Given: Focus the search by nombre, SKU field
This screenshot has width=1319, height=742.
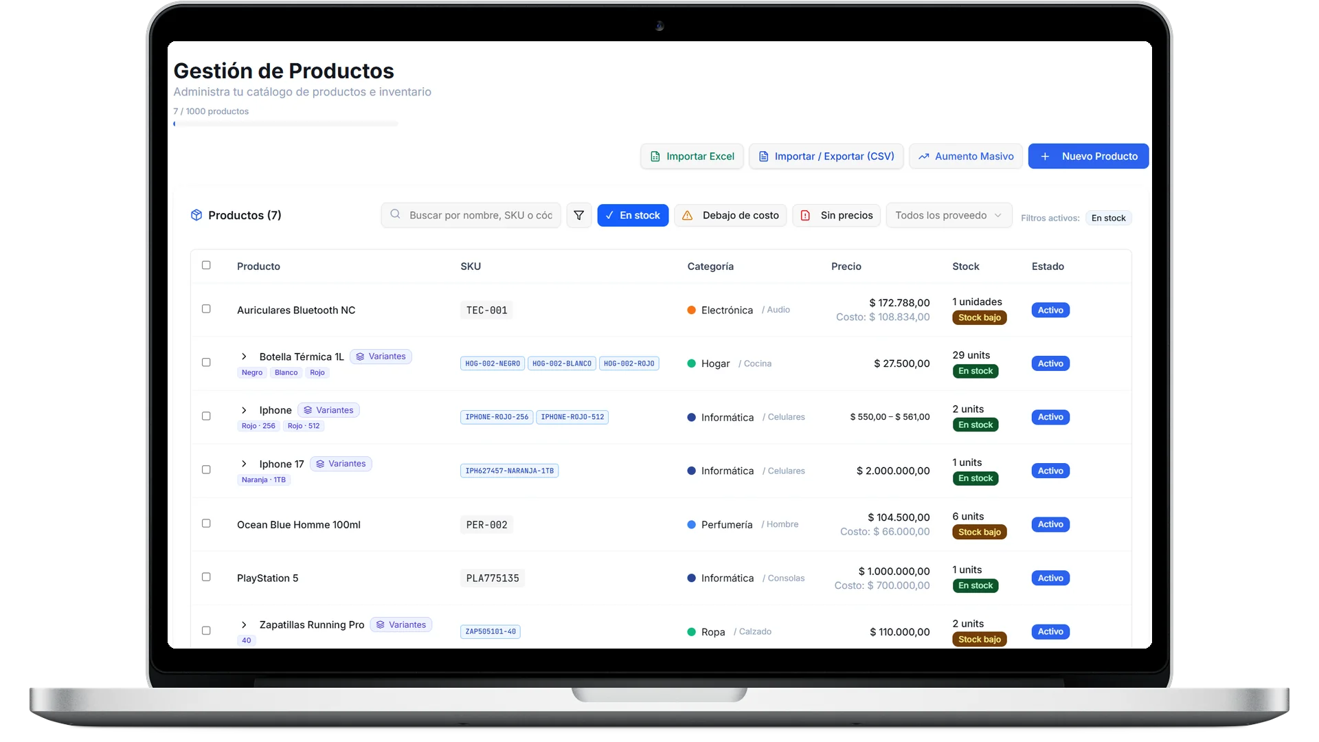Looking at the screenshot, I should 471,215.
